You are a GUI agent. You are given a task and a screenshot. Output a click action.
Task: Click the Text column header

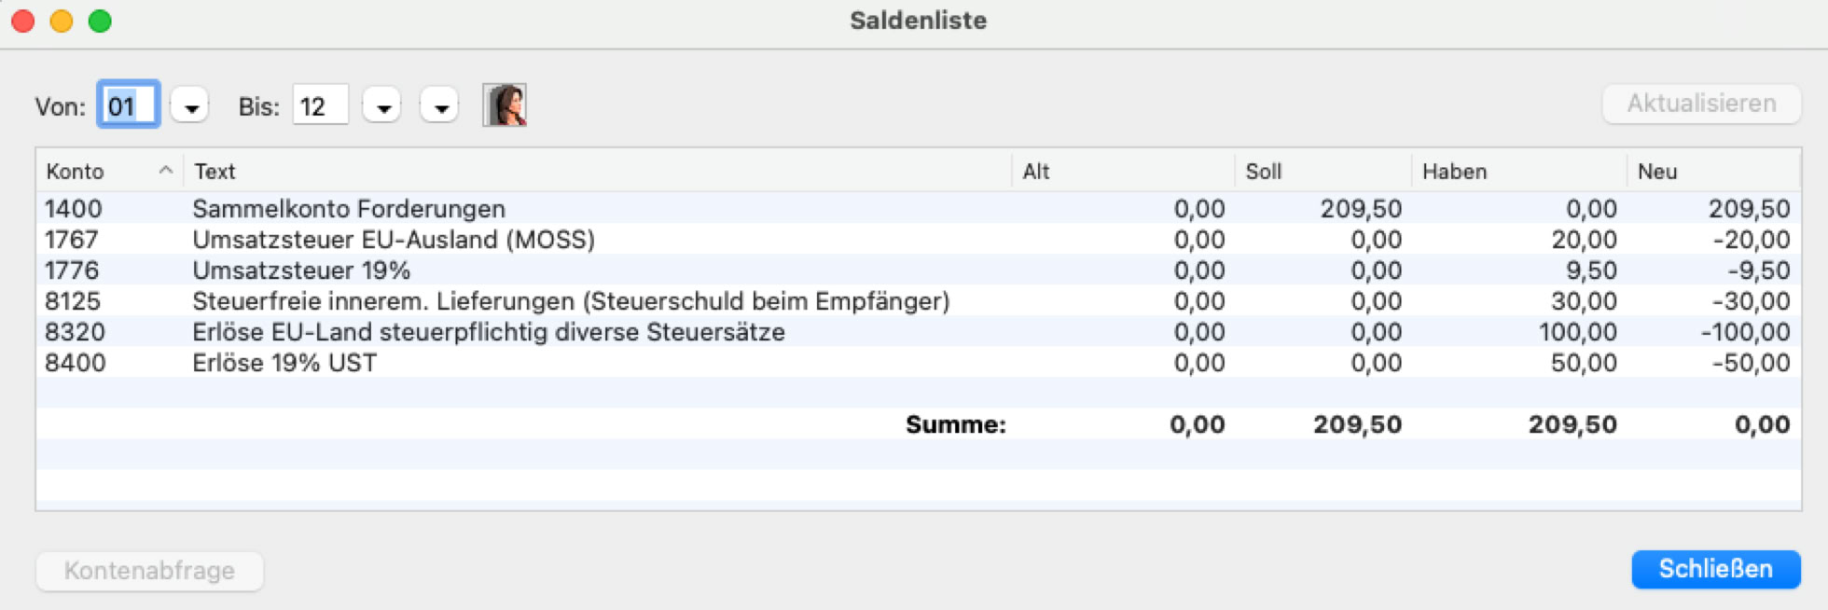[x=597, y=172]
